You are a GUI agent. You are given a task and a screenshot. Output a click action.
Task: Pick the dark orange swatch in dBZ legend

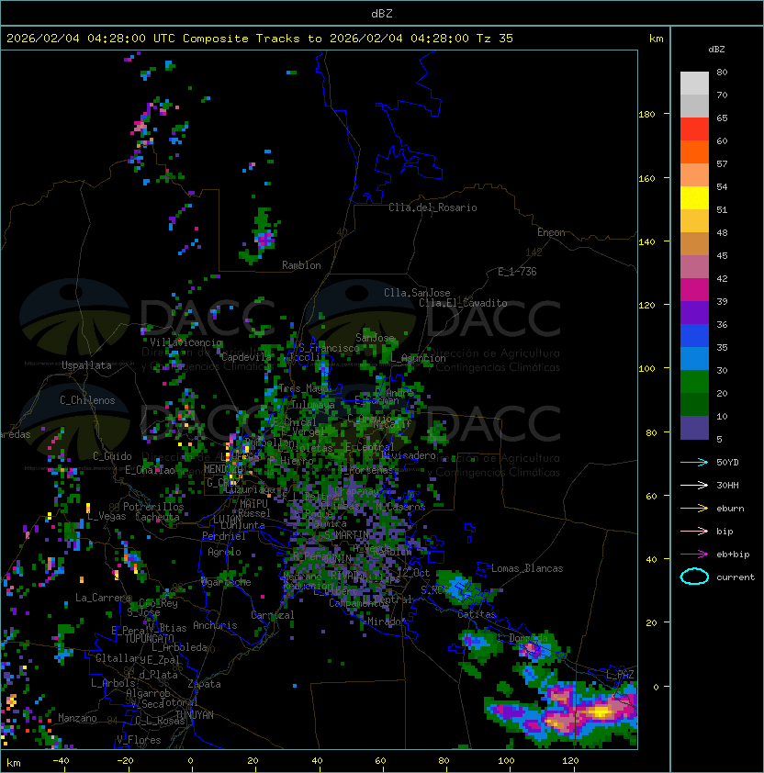click(694, 151)
